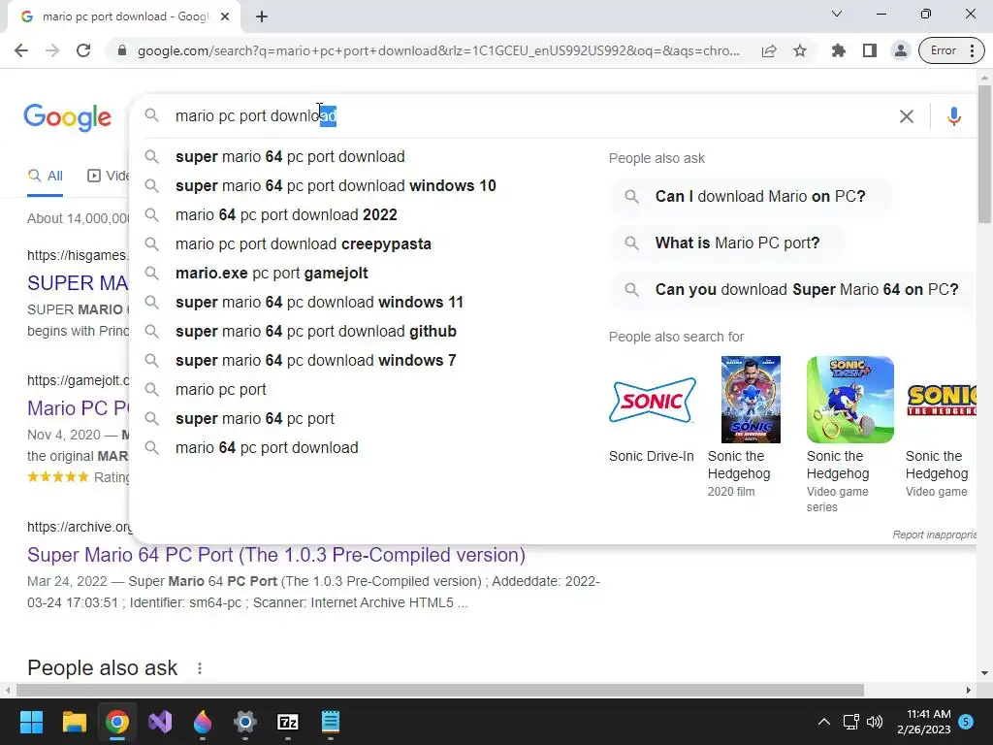Open the 'SUPER MA…' hisgames result title

tap(78, 283)
